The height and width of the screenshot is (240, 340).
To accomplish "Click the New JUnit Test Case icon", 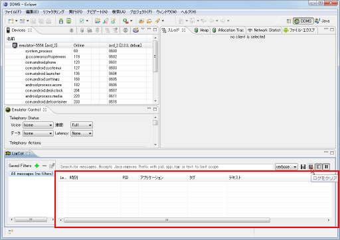I will pos(106,21).
